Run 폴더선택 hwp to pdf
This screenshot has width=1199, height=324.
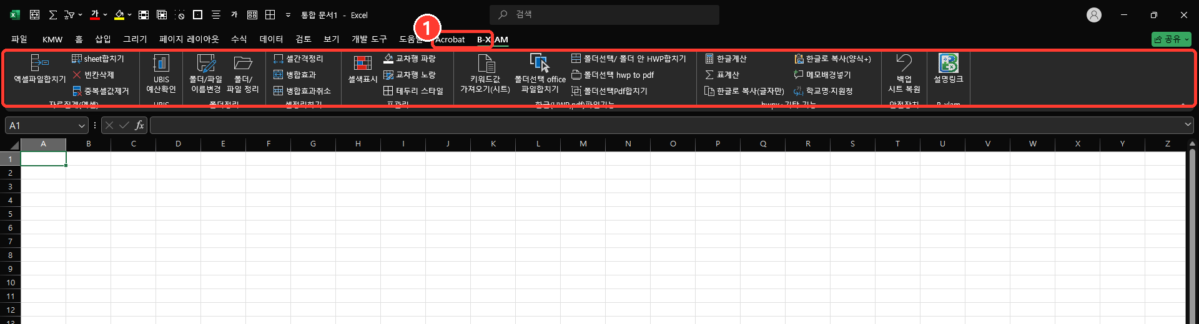613,75
